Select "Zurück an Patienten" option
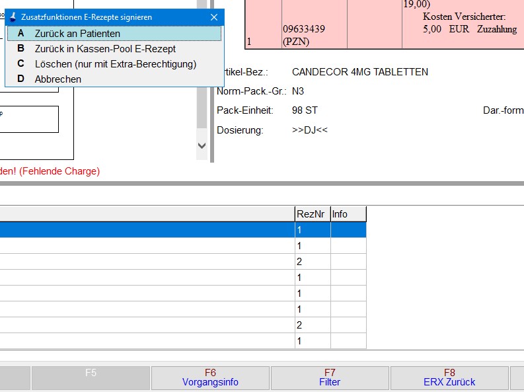 77,34
